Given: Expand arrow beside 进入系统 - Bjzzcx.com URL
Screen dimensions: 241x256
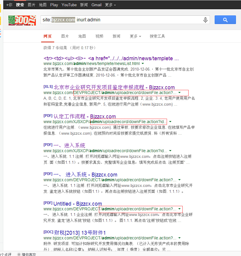Looking at the screenshot, I should click(x=179, y=180).
